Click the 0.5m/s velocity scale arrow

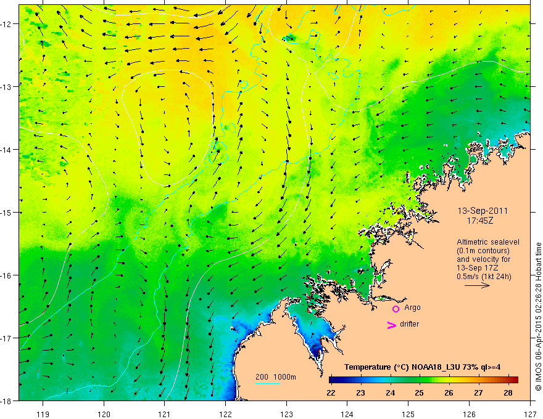477,285
